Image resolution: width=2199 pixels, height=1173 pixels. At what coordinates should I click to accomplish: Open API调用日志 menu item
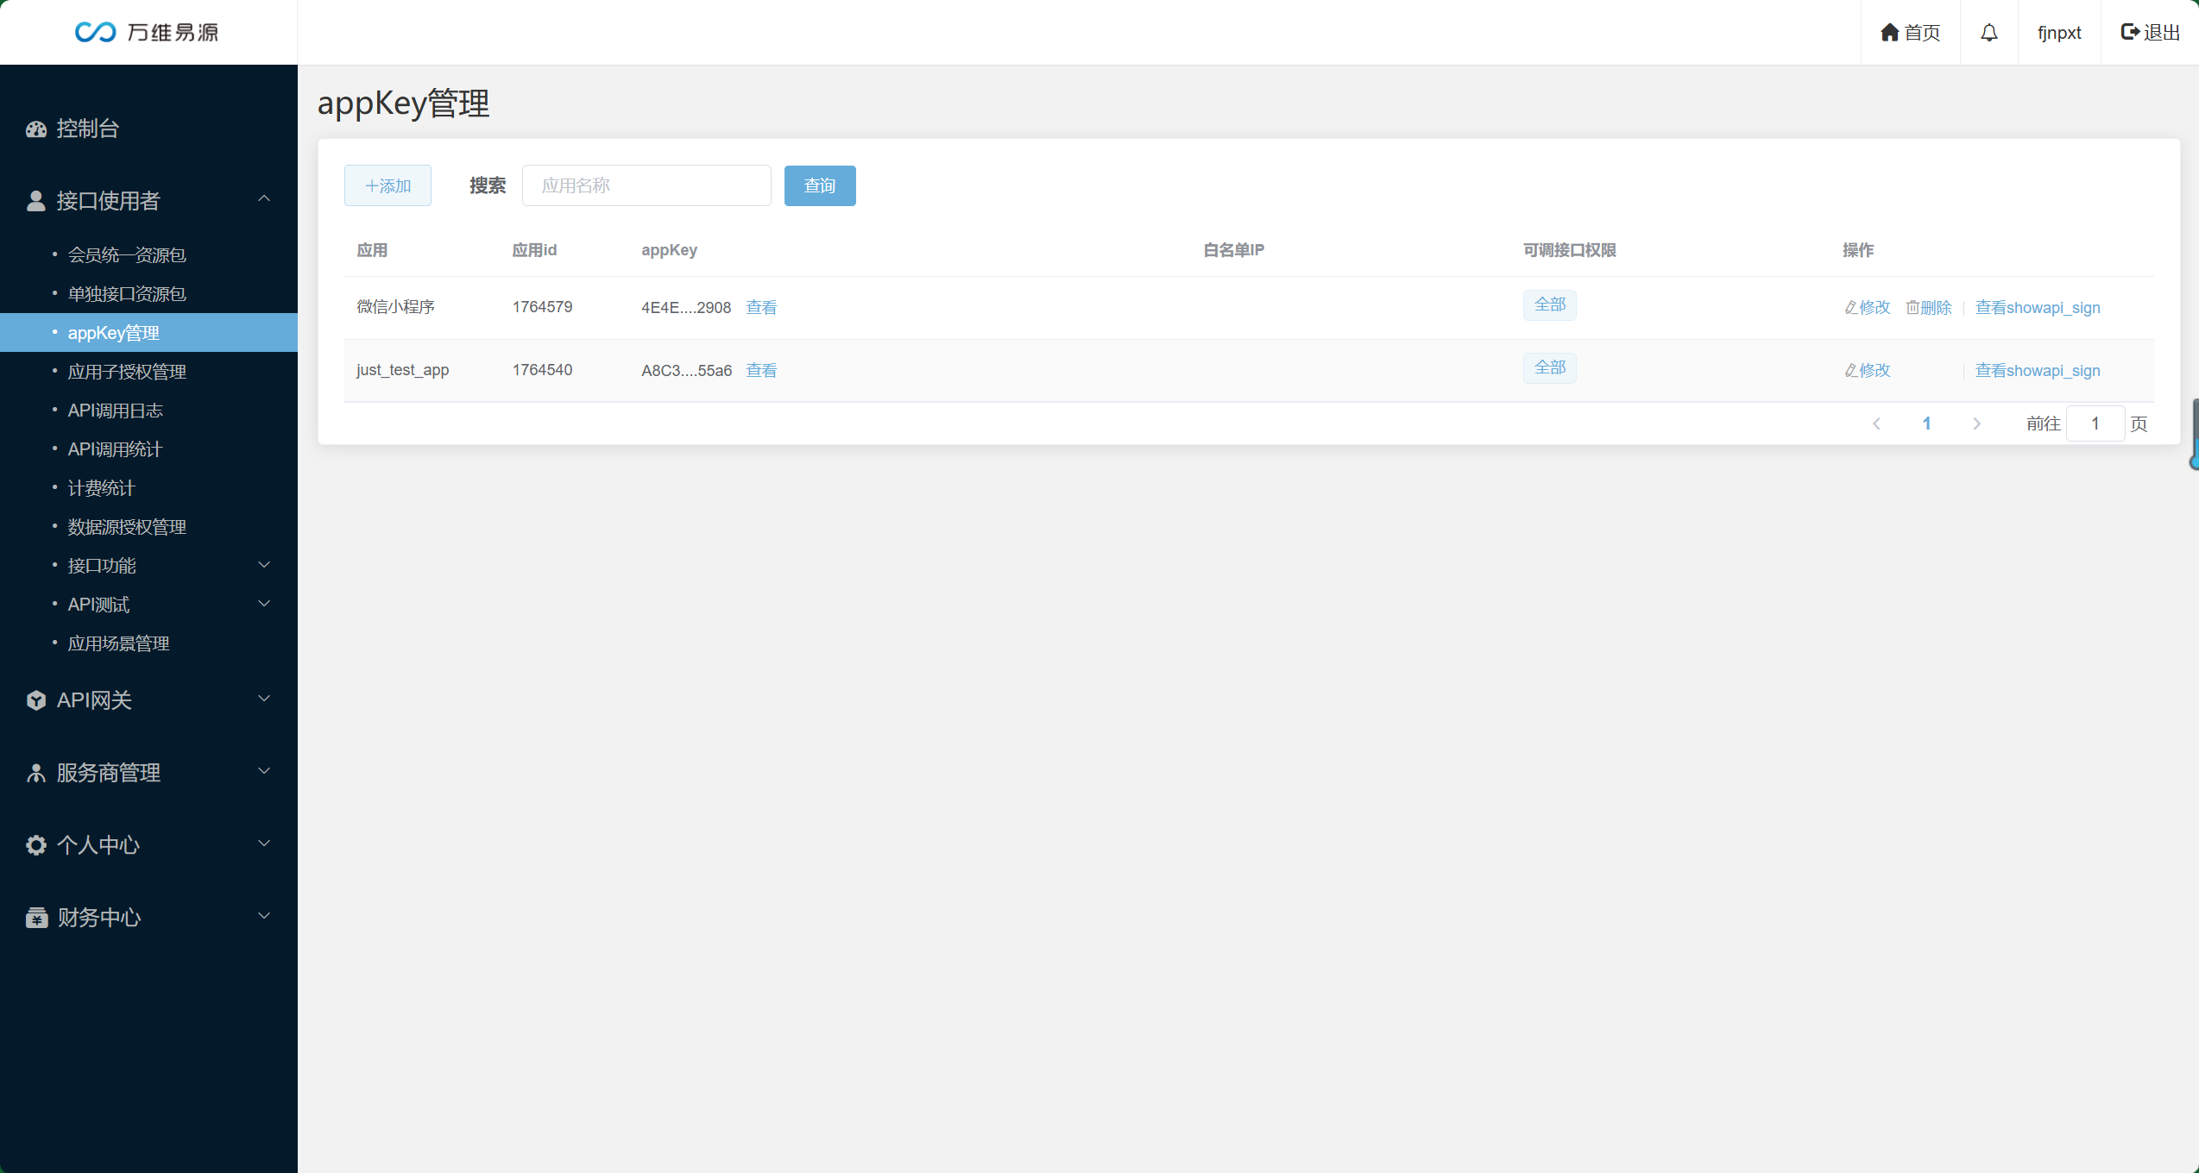[x=116, y=411]
